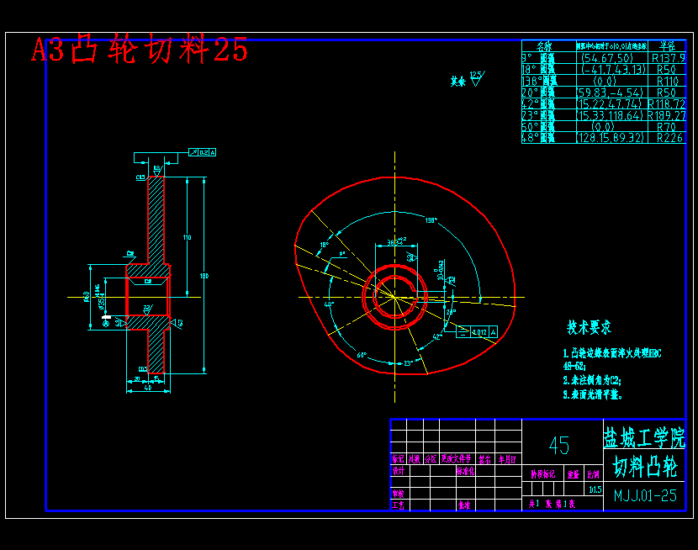Click the '设计' row label
Screen dimensions: 698x550
click(399, 470)
